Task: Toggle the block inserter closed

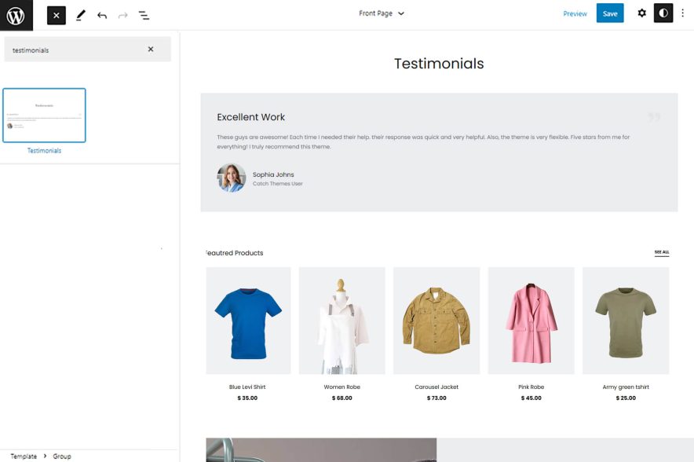Action: point(56,14)
